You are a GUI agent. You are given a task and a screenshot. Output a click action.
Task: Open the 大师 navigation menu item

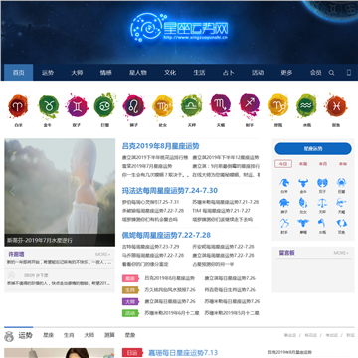pos(77,73)
